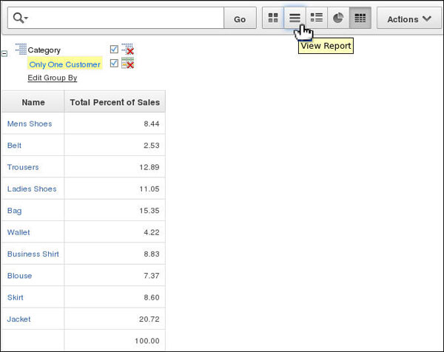Switch to Icons view in toolbar
Image resolution: width=444 pixels, height=352 pixels.
pyautogui.click(x=273, y=18)
